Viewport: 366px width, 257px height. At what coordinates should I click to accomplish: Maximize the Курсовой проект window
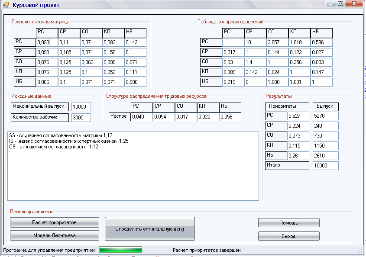coord(340,4)
